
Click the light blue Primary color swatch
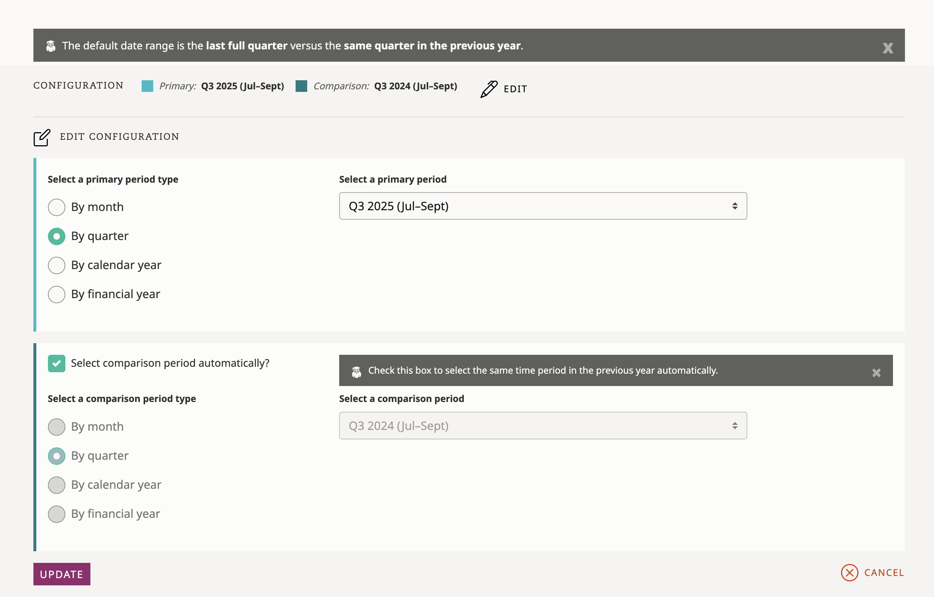point(147,86)
